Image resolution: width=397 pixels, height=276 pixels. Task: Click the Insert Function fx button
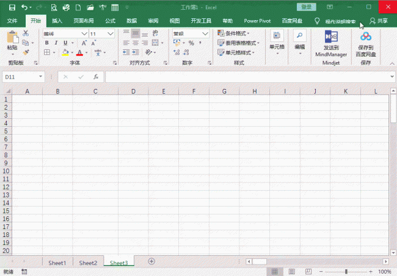tap(96, 77)
